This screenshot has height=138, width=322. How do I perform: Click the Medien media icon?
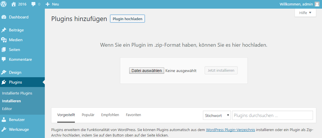coord(4,40)
